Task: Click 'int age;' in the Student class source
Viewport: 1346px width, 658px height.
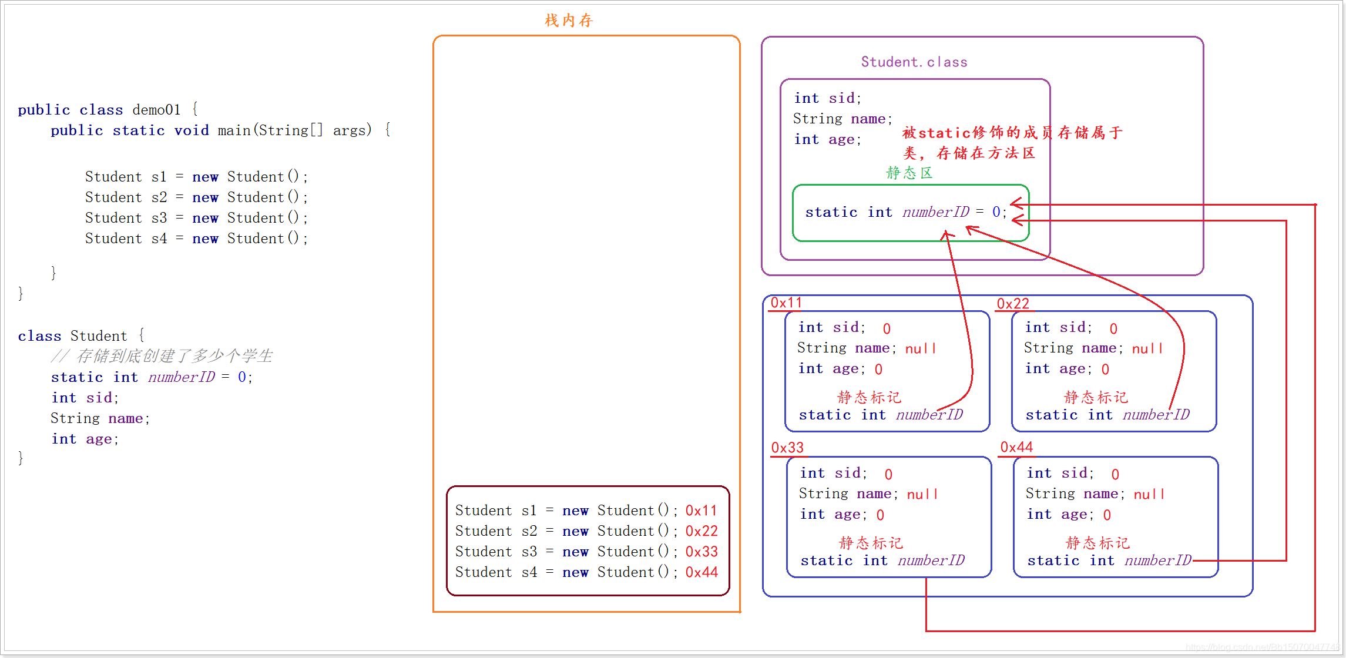Action: (85, 439)
